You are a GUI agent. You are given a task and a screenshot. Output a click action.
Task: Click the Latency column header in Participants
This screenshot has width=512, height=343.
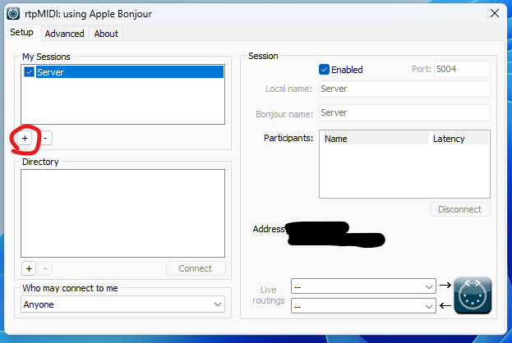tap(459, 139)
